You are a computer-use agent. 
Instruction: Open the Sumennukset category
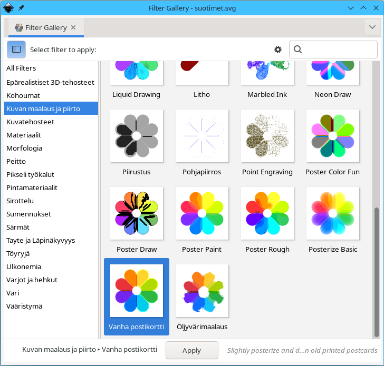coord(28,214)
